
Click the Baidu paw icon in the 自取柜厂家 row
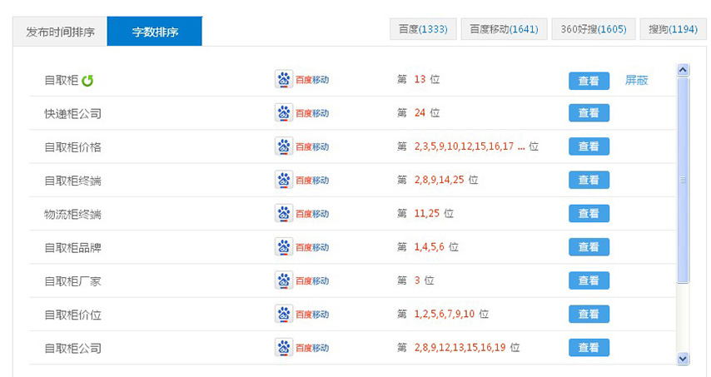(284, 280)
